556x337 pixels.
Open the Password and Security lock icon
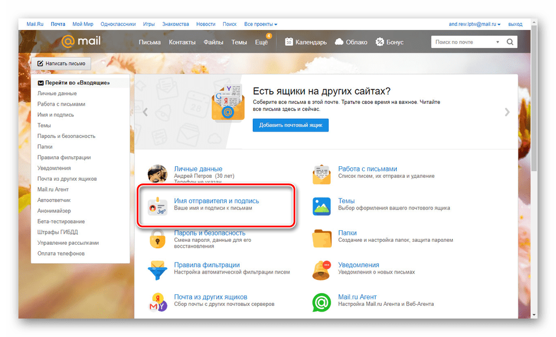point(157,238)
